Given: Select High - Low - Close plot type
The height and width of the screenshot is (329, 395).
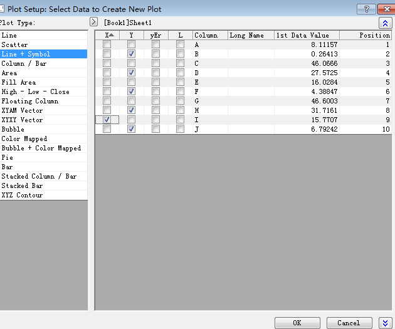Looking at the screenshot, I should (x=44, y=91).
